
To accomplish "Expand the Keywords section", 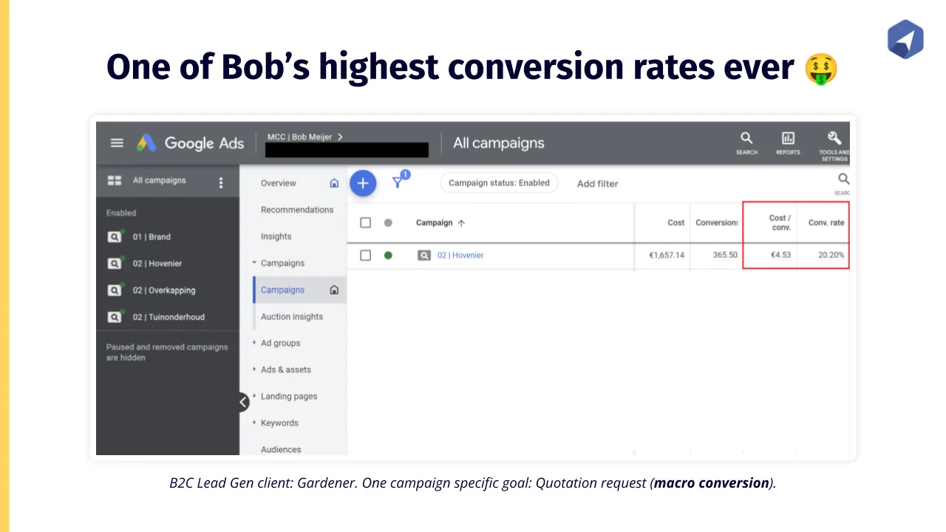I will pyautogui.click(x=279, y=423).
